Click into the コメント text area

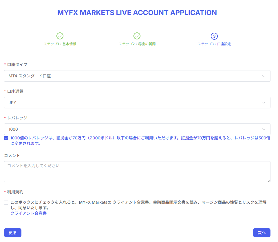tap(137, 172)
